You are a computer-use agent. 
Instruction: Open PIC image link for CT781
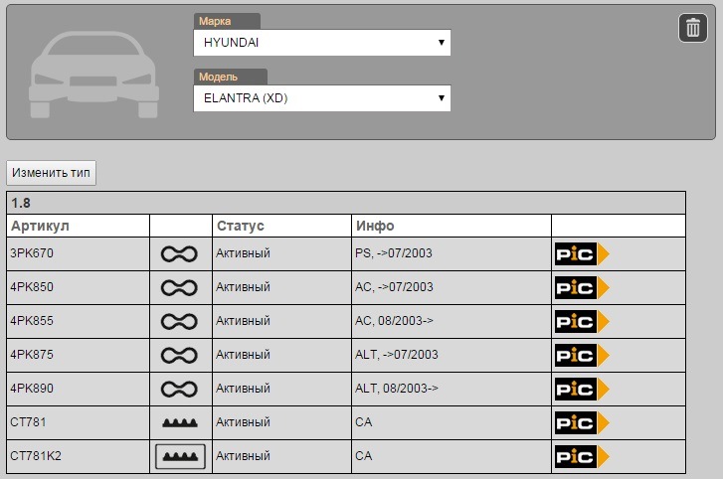pos(582,422)
